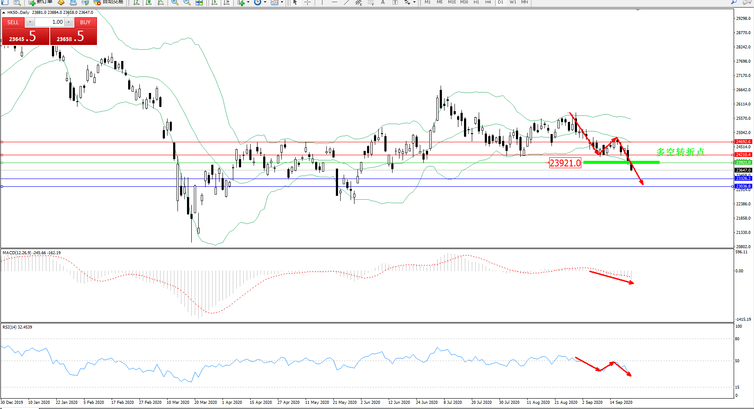The width and height of the screenshot is (754, 409).
Task: Collapse the one-click trading panel triangle
Action: click(4, 13)
